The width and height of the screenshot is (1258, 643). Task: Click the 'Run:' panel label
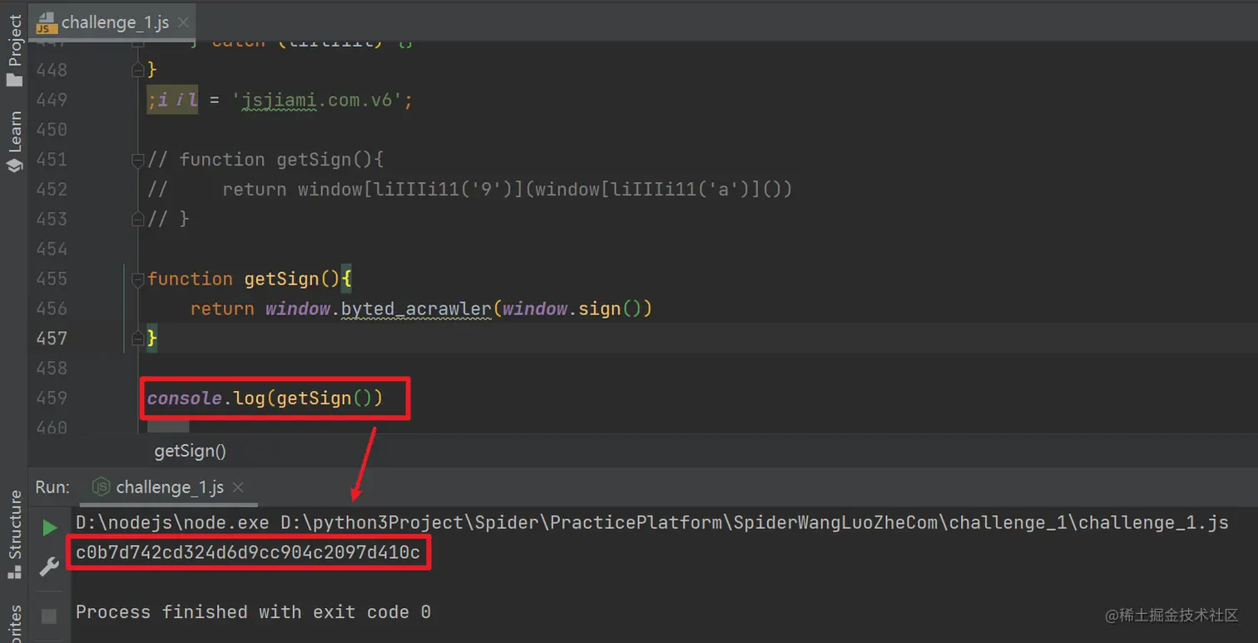tap(52, 487)
